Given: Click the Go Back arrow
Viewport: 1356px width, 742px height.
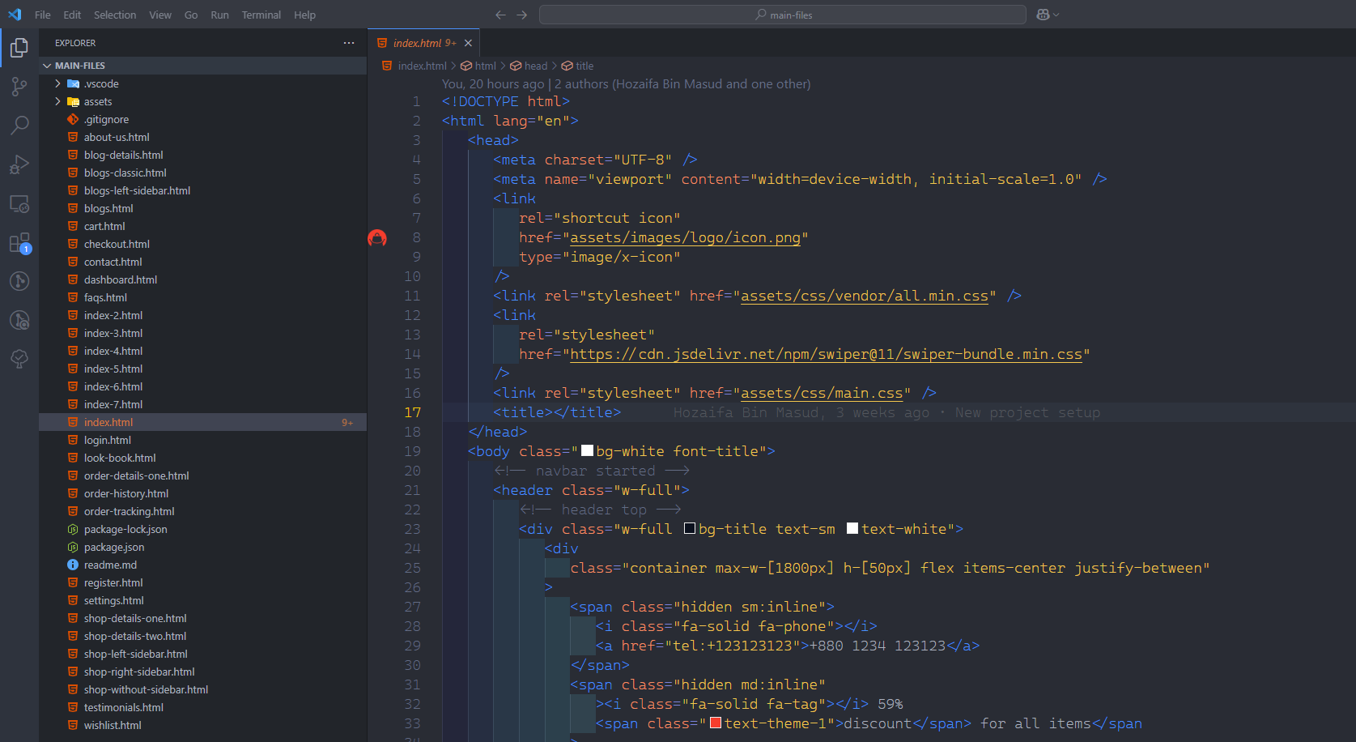Looking at the screenshot, I should coord(500,15).
